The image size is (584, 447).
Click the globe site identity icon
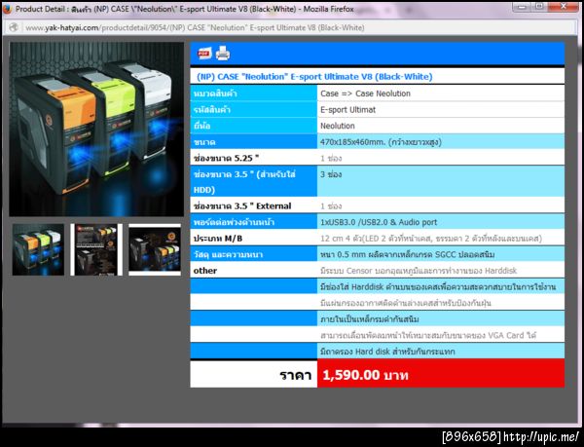(14, 27)
